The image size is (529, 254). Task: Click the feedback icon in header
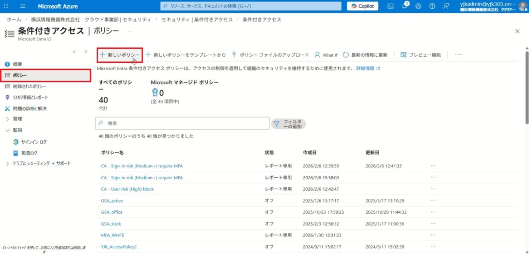[446, 6]
